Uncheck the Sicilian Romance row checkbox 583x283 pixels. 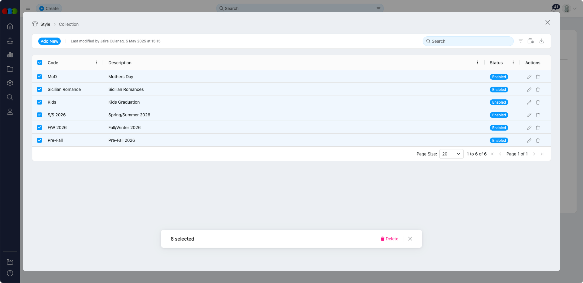39,89
